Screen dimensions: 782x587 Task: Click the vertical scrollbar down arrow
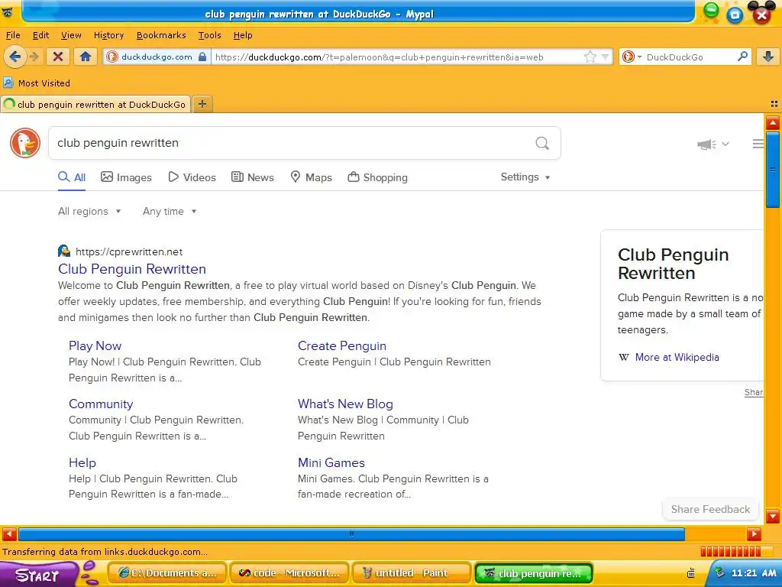point(773,516)
